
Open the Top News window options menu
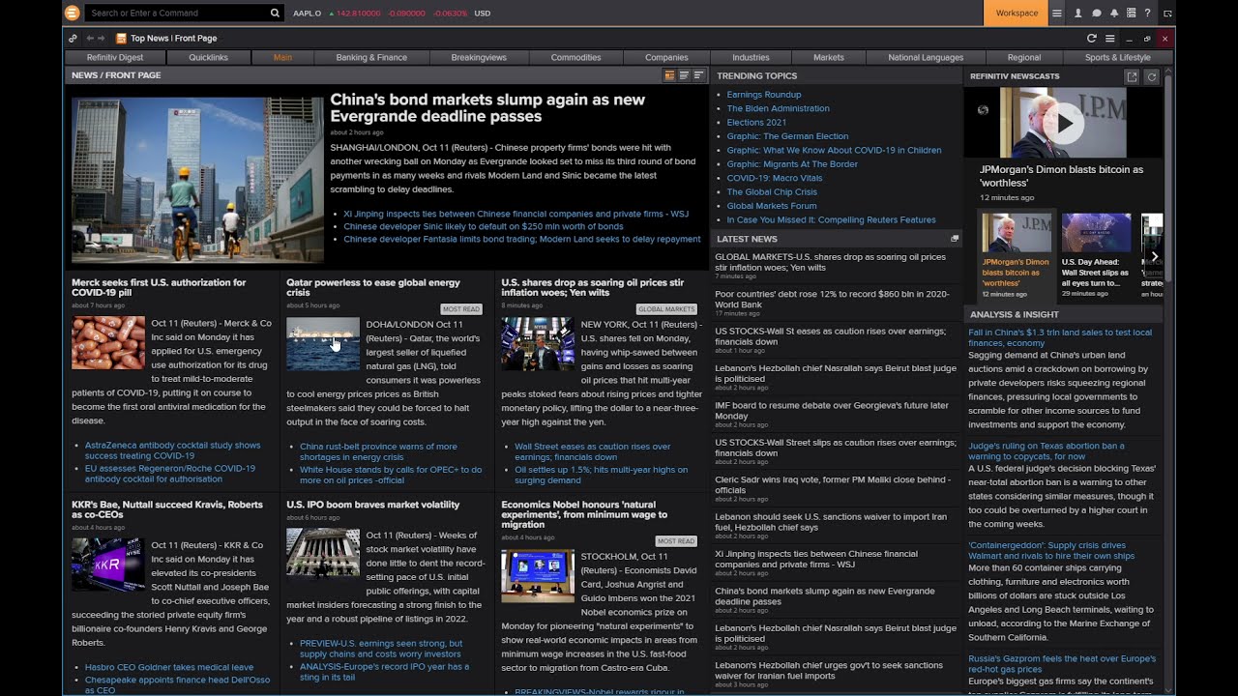[1110, 39]
